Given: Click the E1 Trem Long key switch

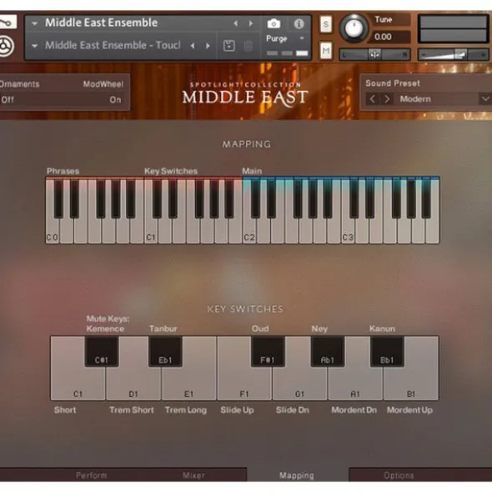Looking at the screenshot, I should point(189,384).
